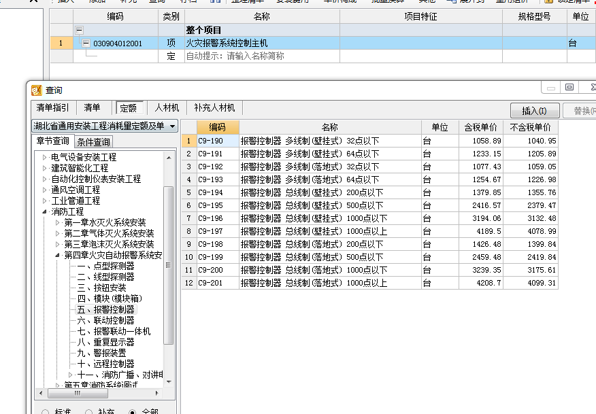Open the 补充人材机 tab

pos(214,107)
